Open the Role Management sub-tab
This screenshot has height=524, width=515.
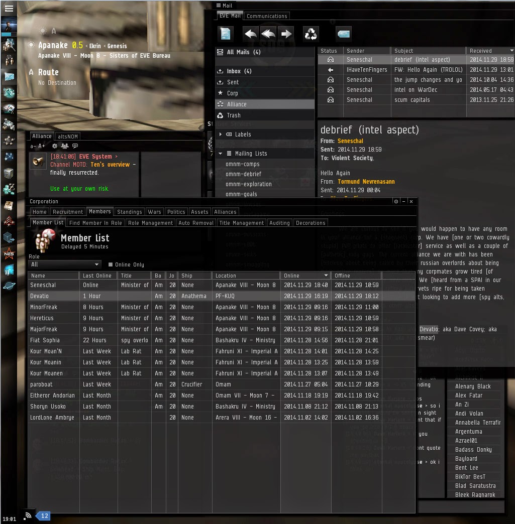pyautogui.click(x=150, y=223)
